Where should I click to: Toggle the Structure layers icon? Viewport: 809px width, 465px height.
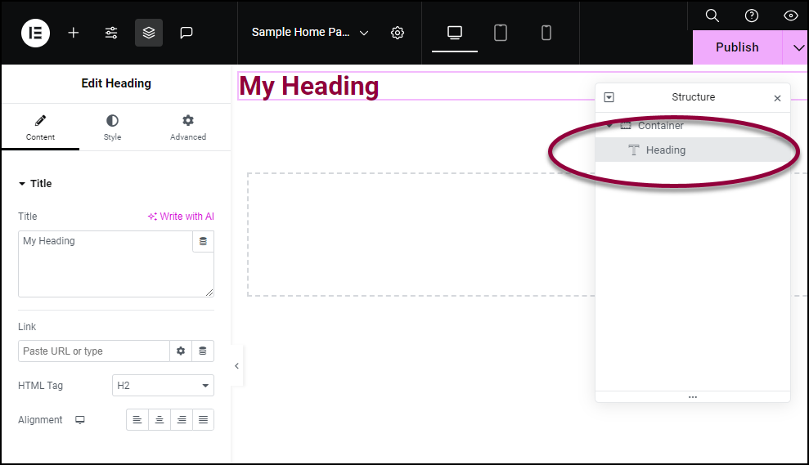(149, 33)
